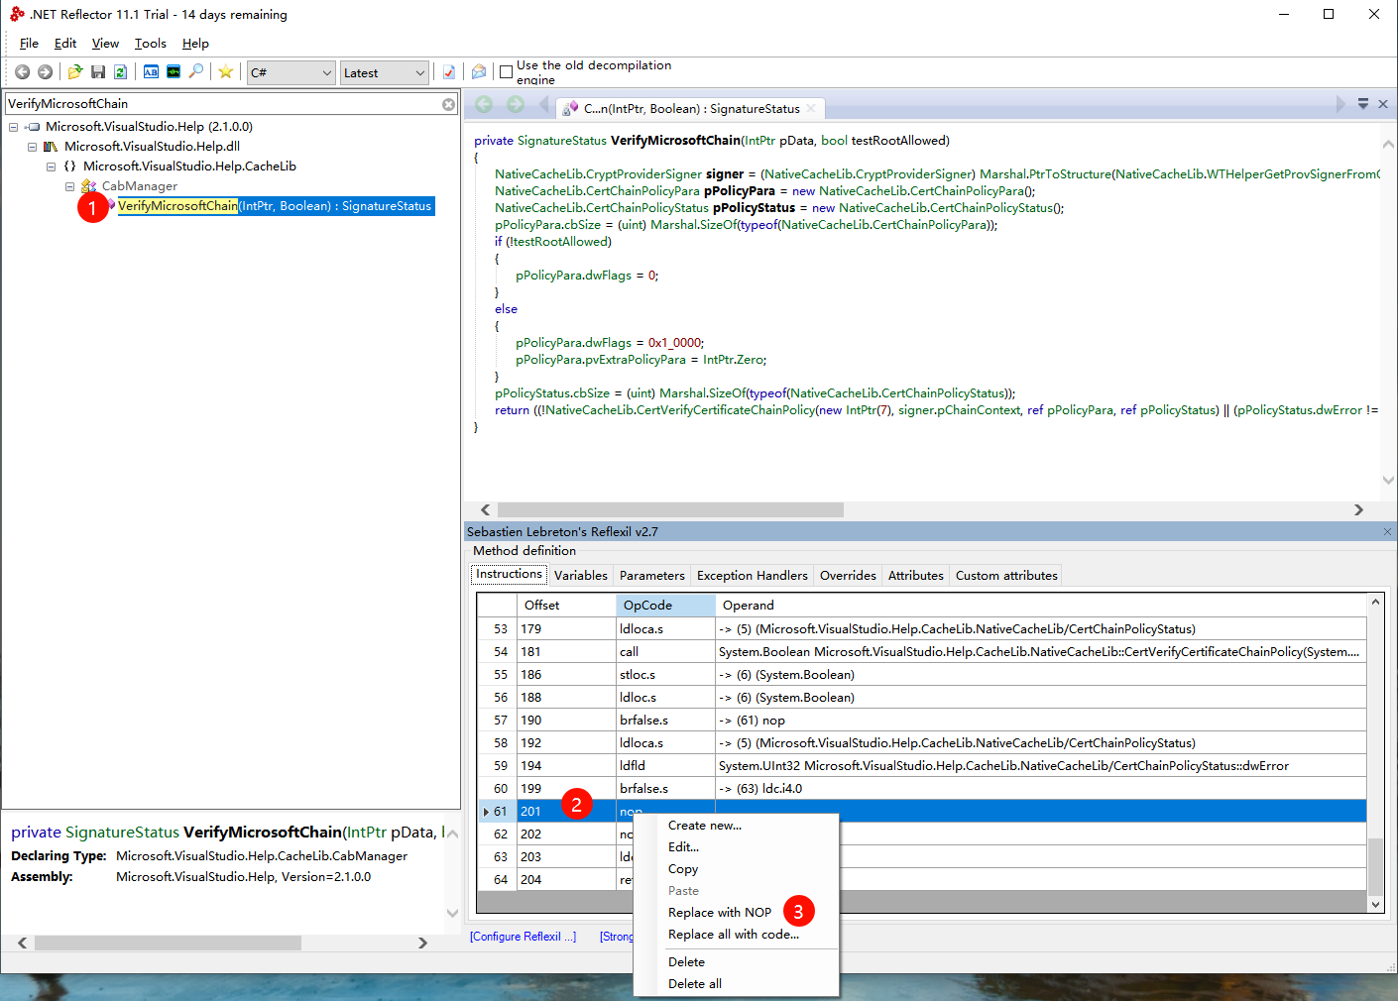Viewport: 1398px width, 1001px height.
Task: Switch to the Attributes tab
Action: coord(916,575)
